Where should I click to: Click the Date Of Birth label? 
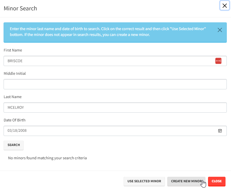point(15,120)
